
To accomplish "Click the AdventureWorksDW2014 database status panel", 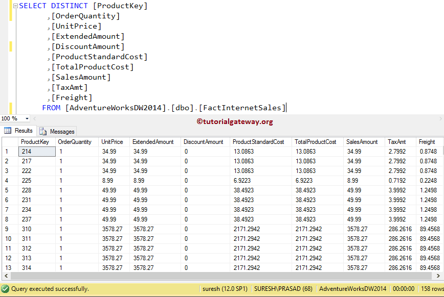I will (x=352, y=289).
